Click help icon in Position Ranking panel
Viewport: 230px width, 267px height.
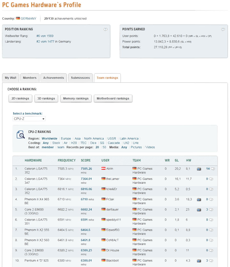(106, 29)
